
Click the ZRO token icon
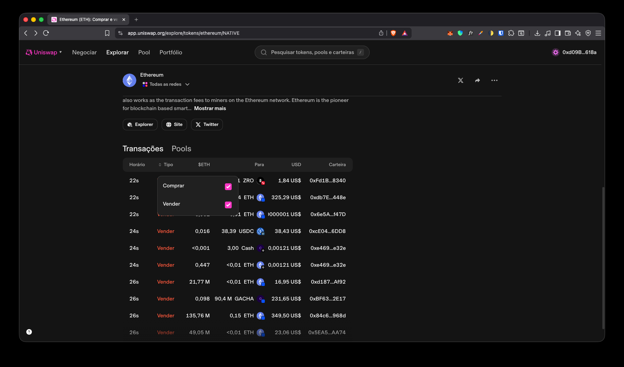point(260,181)
